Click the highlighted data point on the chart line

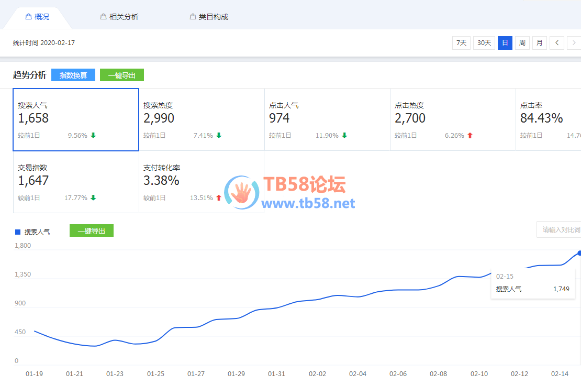[x=579, y=254]
